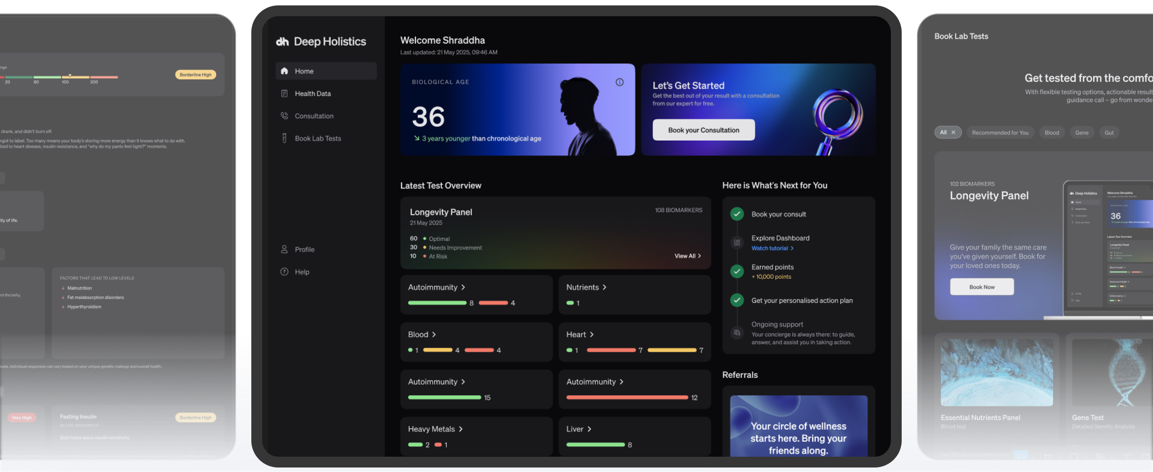Expand the Heart category chevron
Screen dimensions: 1153x472
[x=592, y=335]
